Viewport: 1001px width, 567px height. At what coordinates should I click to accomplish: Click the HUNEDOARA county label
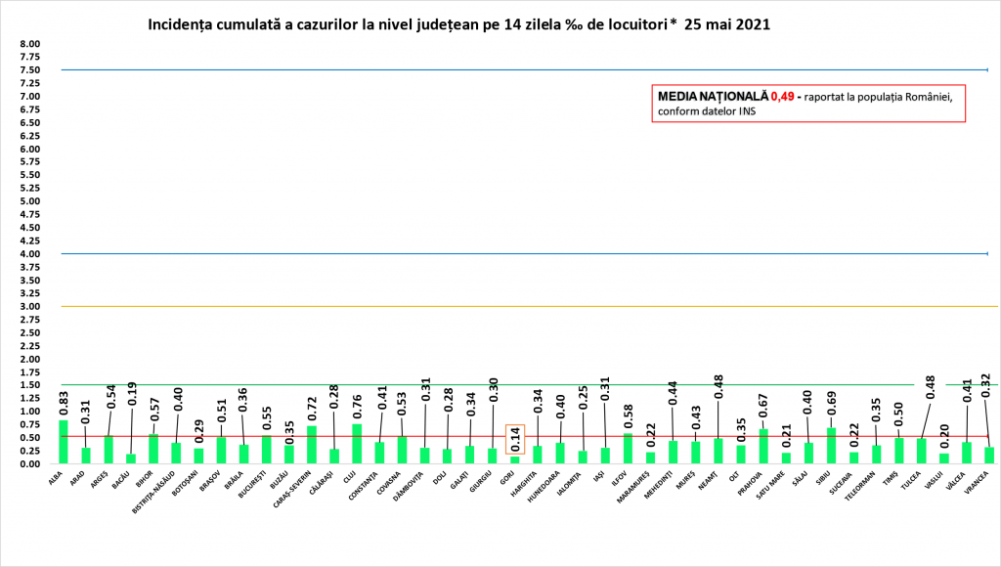coord(544,487)
